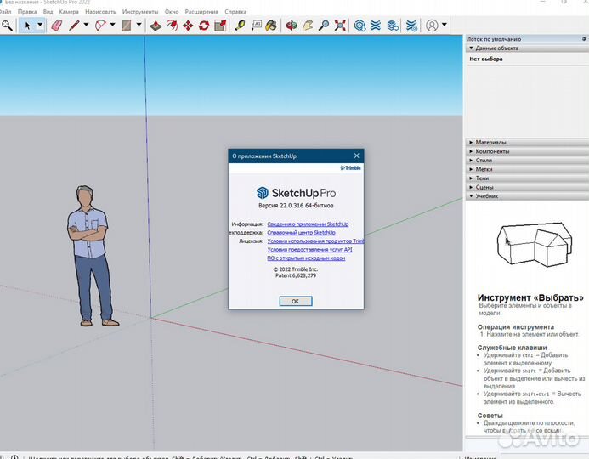This screenshot has height=459, width=589.
Task: Click OK in the About SketchUp dialog
Action: click(x=296, y=301)
